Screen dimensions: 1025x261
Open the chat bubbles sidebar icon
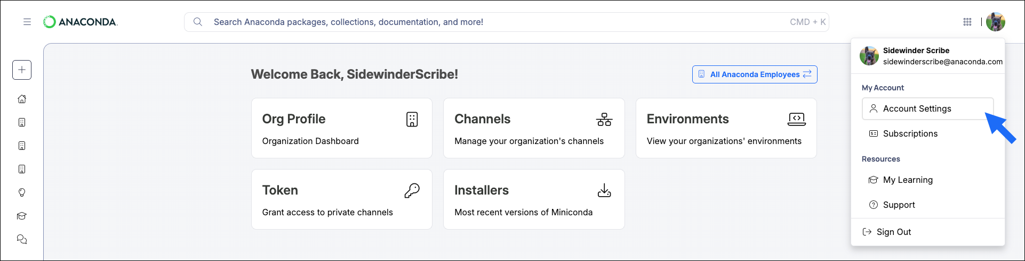coord(22,239)
